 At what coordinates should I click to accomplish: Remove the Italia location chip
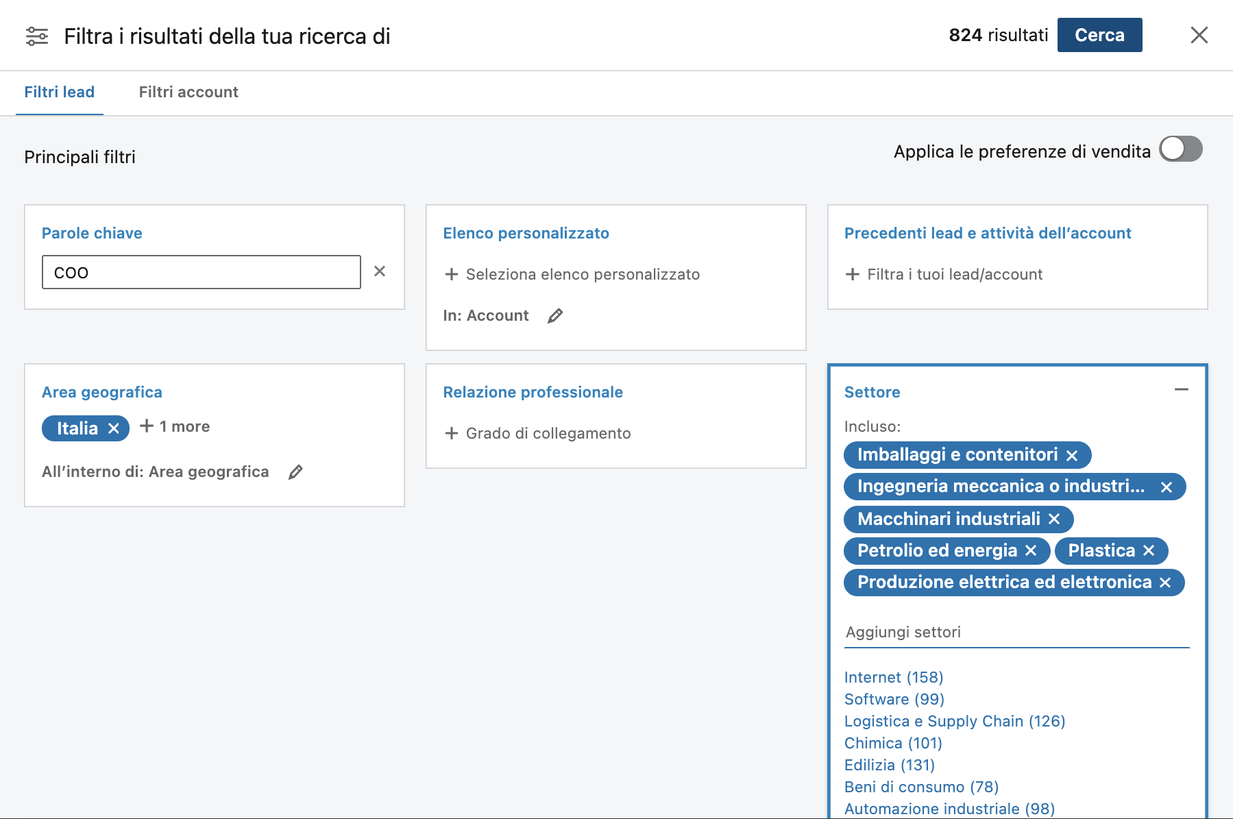click(x=114, y=428)
